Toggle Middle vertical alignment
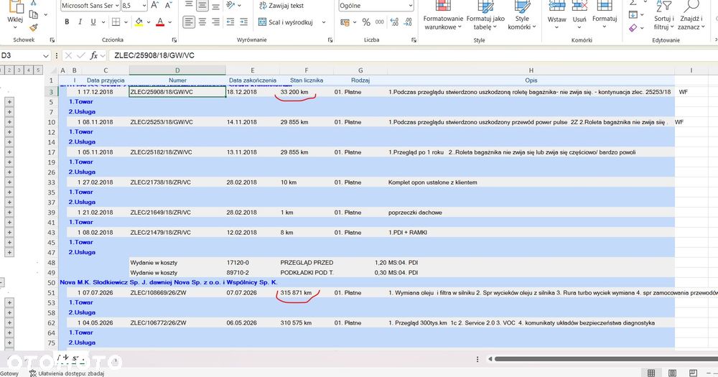Screen dimensions: 718x377 click(202, 6)
